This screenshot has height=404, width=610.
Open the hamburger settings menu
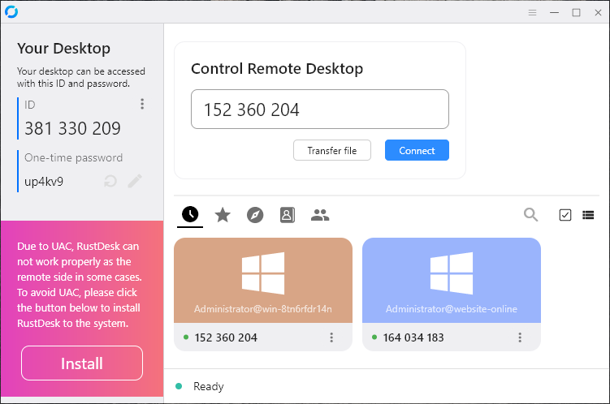tap(532, 12)
